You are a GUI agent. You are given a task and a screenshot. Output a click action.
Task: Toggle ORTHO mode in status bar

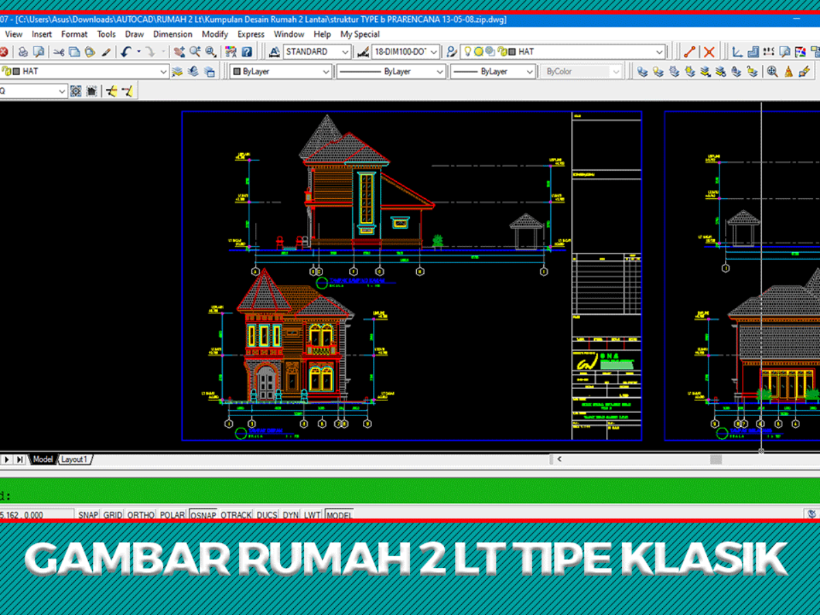(141, 515)
